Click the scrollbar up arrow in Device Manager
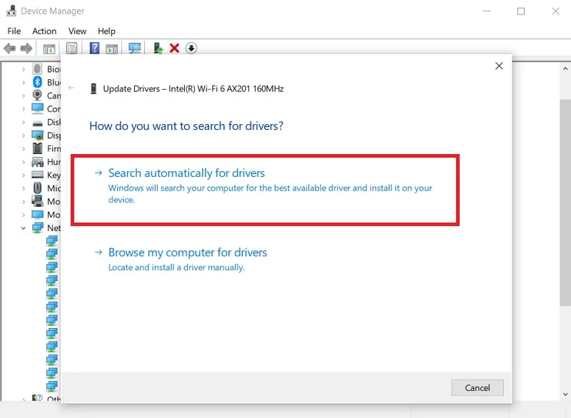The width and height of the screenshot is (571, 418). pos(565,68)
